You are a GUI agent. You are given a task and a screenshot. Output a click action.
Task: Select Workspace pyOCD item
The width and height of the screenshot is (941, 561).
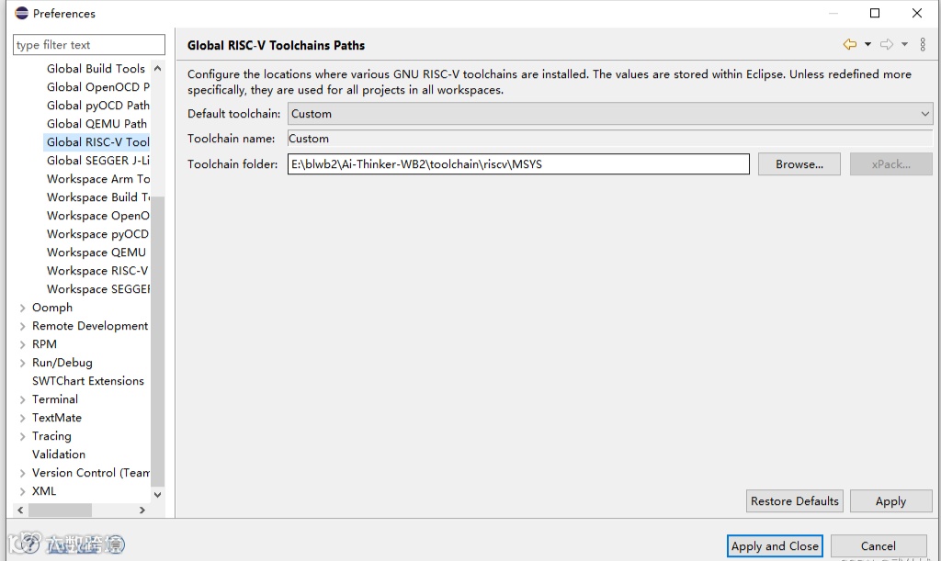click(x=97, y=234)
